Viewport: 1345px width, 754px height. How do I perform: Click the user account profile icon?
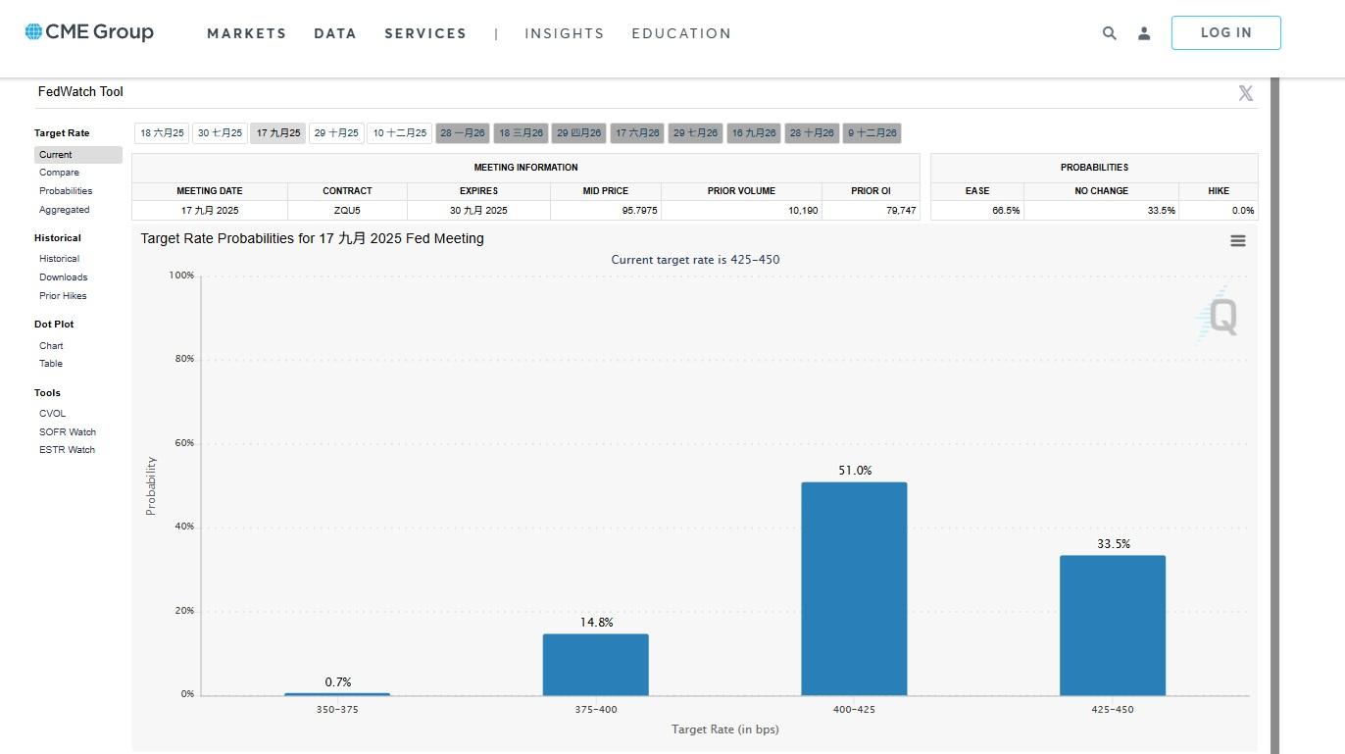click(1143, 33)
